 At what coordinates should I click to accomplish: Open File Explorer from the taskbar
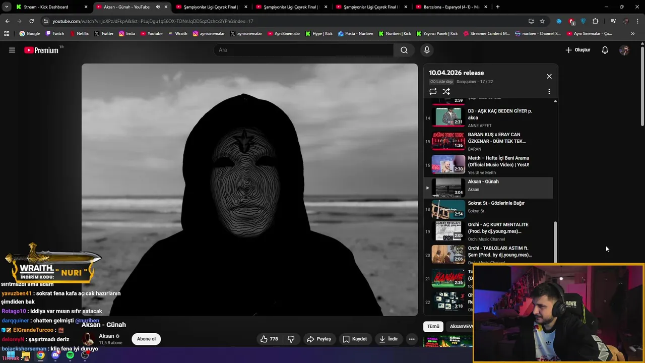[26, 355]
